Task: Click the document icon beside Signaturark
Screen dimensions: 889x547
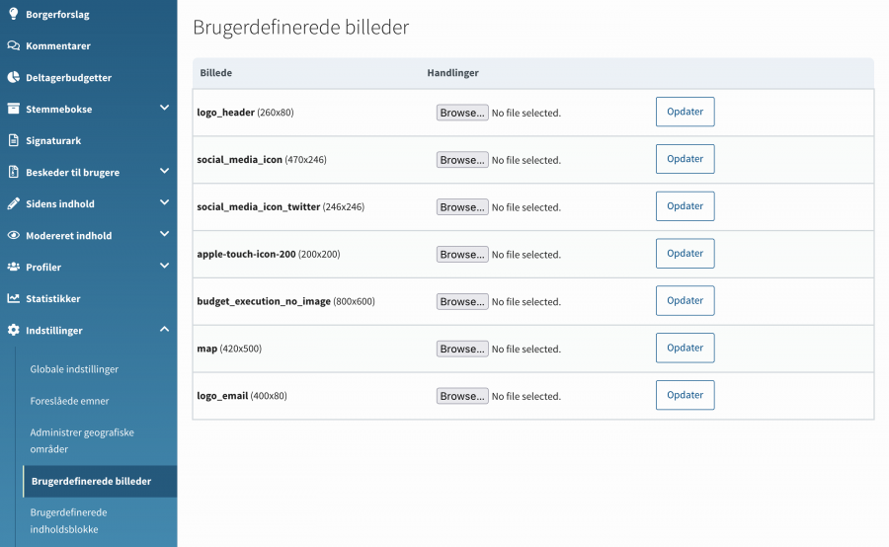Action: [x=14, y=140]
